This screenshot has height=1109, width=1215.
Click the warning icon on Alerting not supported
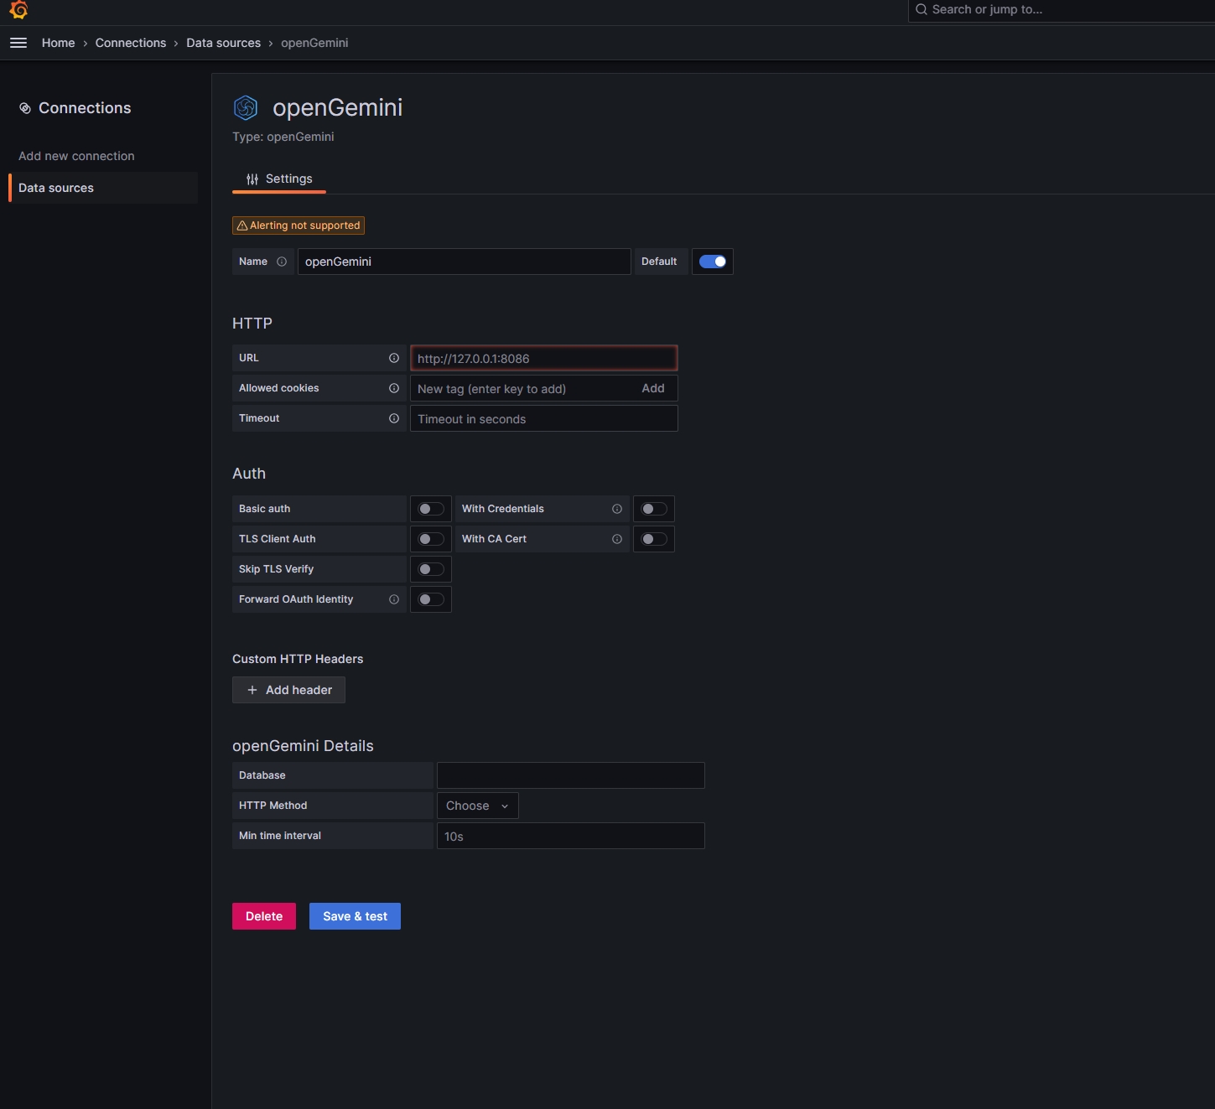pyautogui.click(x=243, y=225)
